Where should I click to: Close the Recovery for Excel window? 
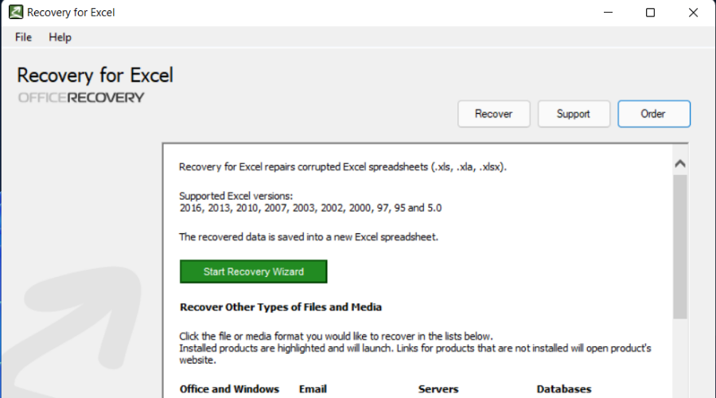pos(693,12)
